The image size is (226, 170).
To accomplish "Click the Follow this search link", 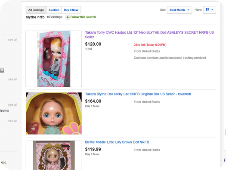I will tap(83, 17).
